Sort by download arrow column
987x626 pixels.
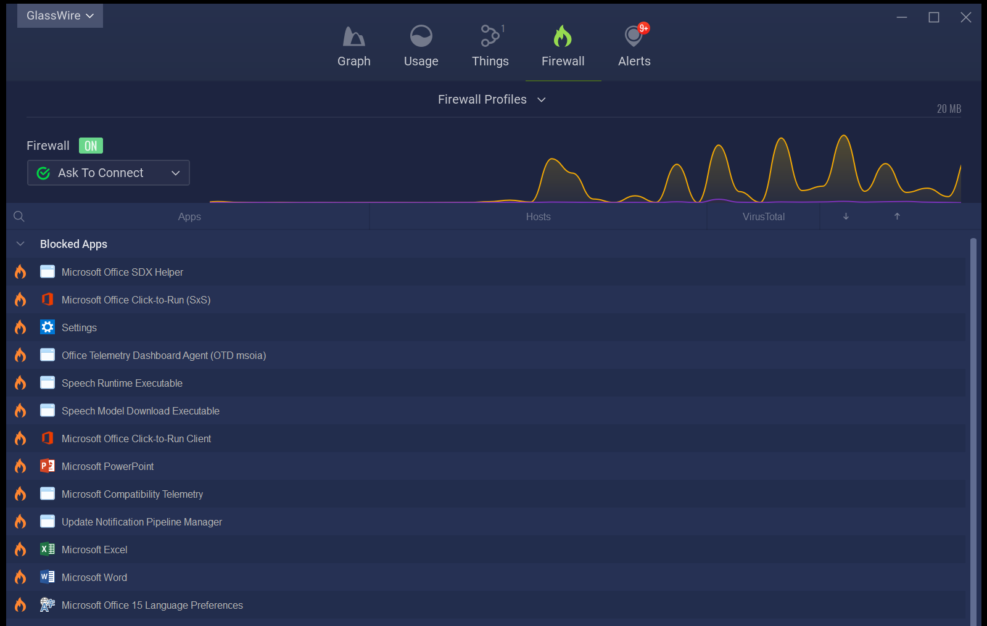tap(846, 216)
